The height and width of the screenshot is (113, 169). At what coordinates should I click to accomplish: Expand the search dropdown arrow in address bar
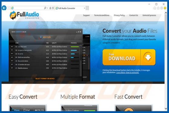tap(48, 8)
